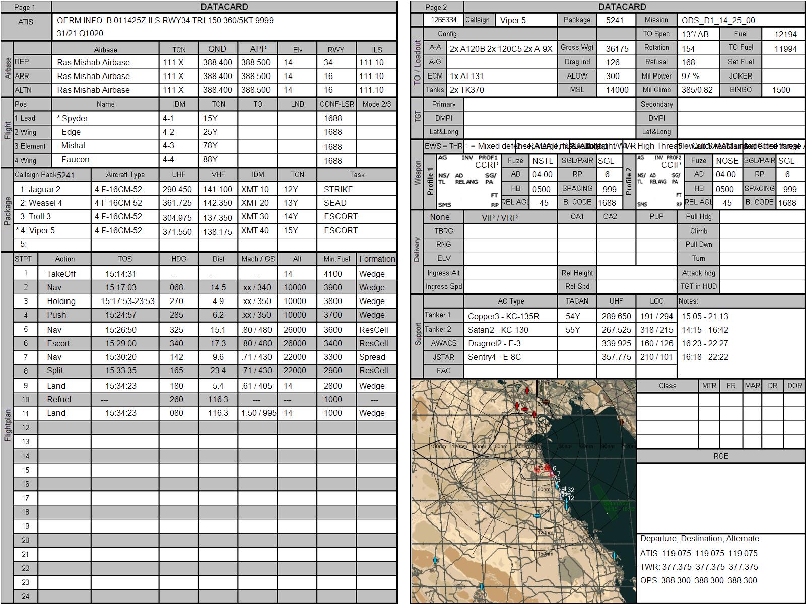Click the cyan airbase marker on the southeast coastline

click(614, 555)
